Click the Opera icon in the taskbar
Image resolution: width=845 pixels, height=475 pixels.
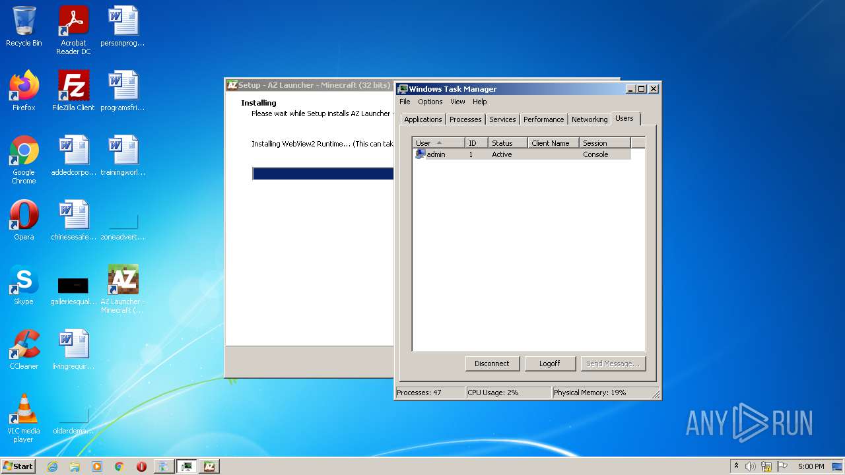pos(141,466)
